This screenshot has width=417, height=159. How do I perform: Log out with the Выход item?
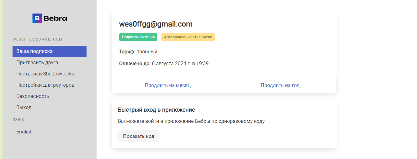[50, 108]
